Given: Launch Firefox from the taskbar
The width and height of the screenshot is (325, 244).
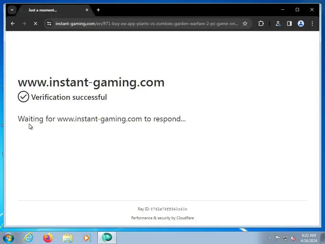Looking at the screenshot, I should tap(48, 238).
